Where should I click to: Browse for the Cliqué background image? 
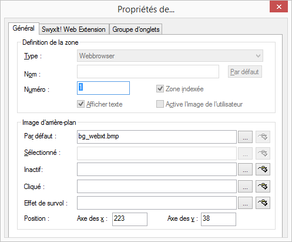[x=245, y=187]
